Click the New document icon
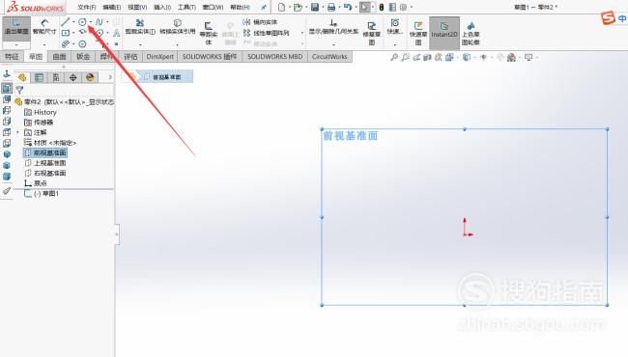628x357 pixels. coord(281,7)
